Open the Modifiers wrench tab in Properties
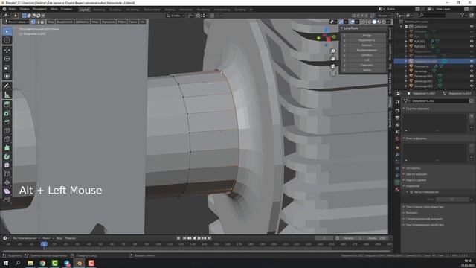The width and height of the screenshot is (476, 268). coord(397,155)
